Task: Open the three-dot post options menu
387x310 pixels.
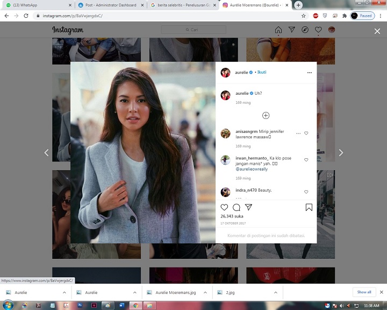Action: pyautogui.click(x=309, y=72)
